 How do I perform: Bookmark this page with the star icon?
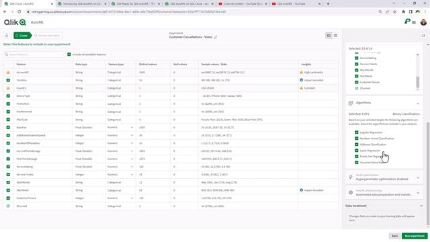tap(394, 12)
